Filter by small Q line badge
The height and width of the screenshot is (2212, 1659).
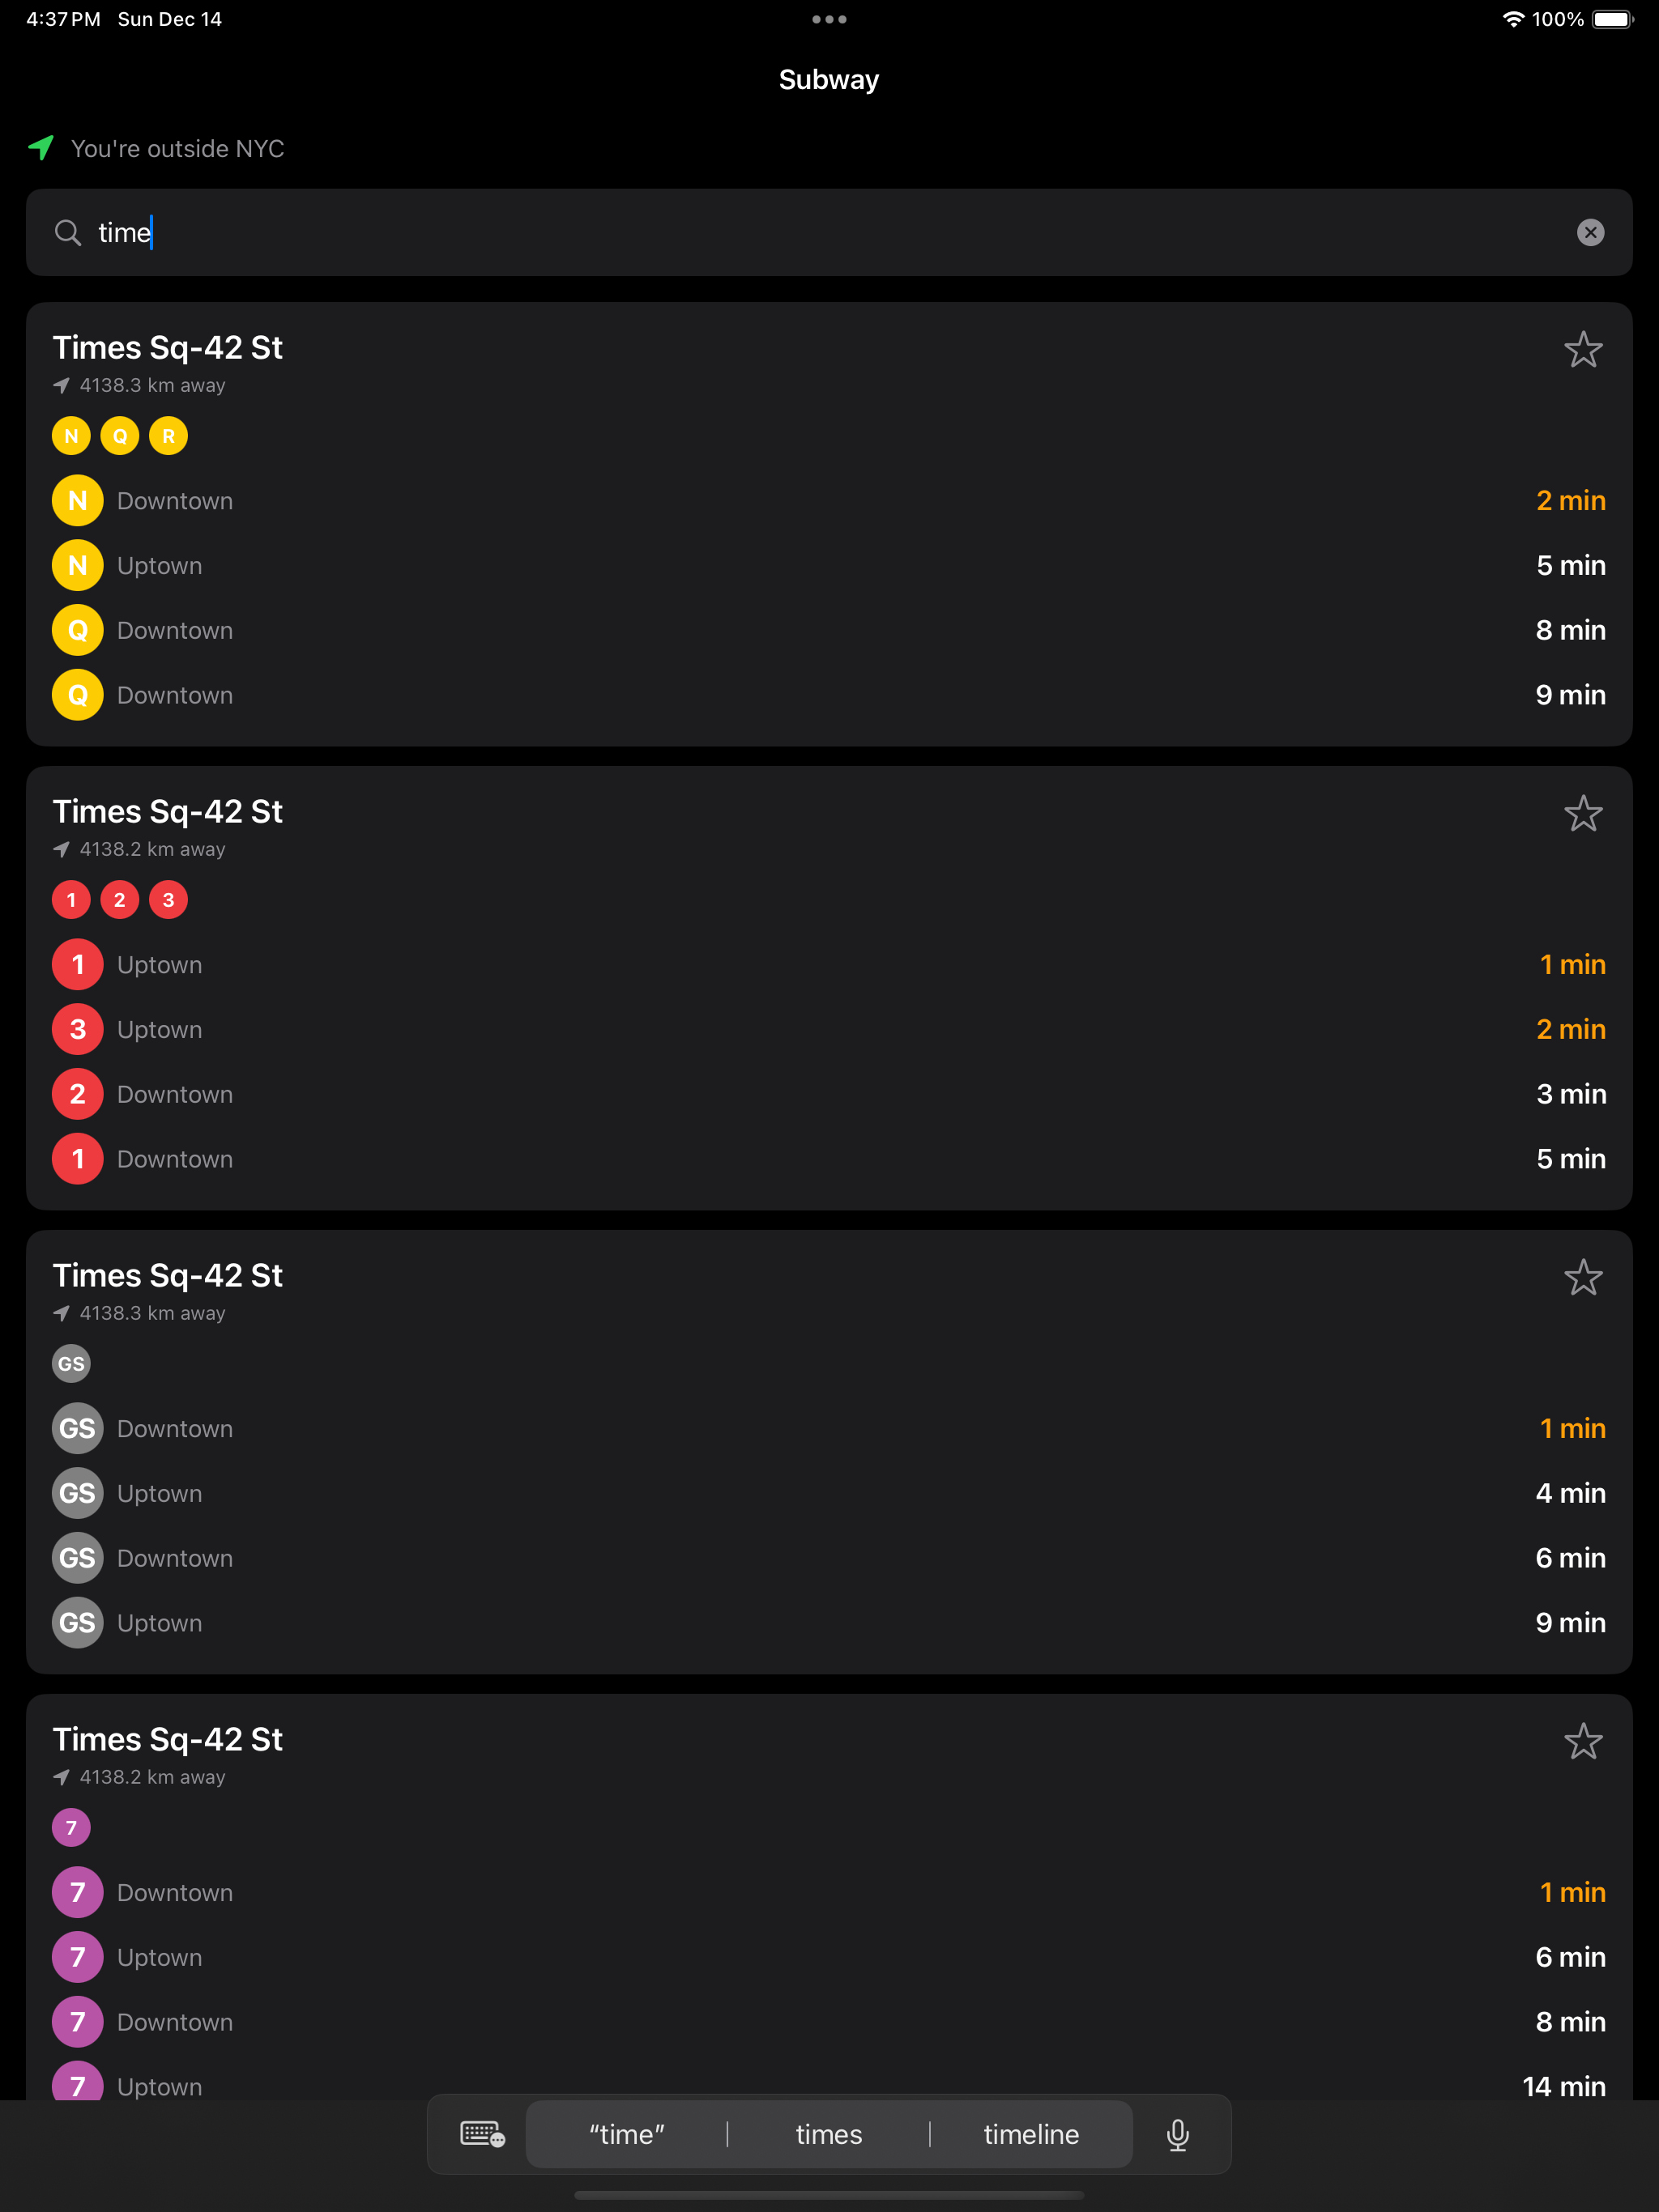click(x=120, y=436)
